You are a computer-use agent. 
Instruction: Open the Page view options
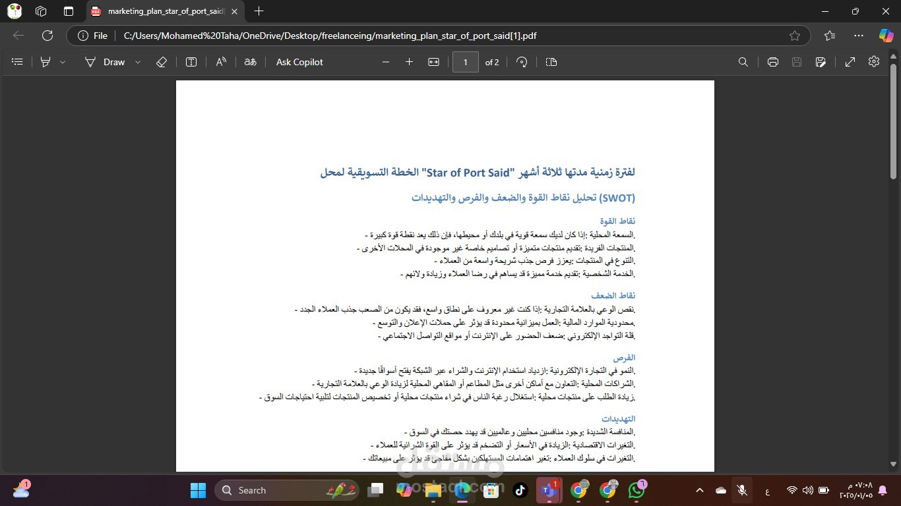pyautogui.click(x=551, y=62)
